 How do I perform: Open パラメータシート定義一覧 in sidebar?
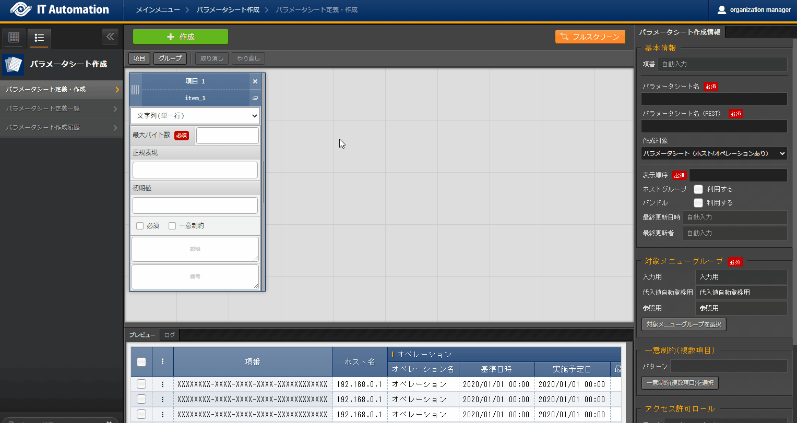61,108
